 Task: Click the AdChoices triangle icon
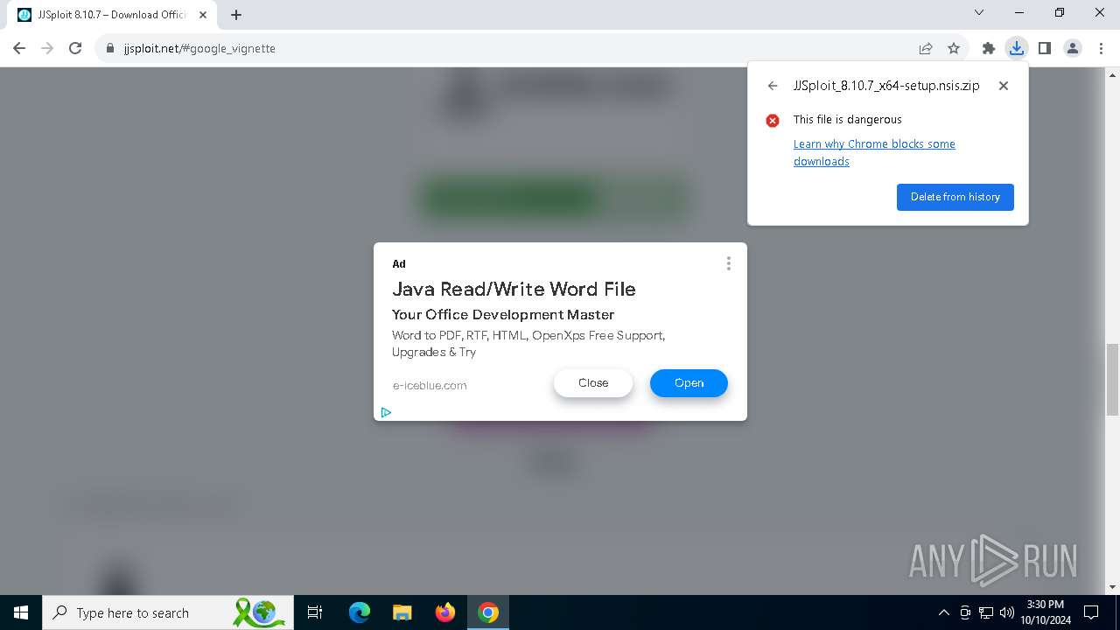click(386, 412)
